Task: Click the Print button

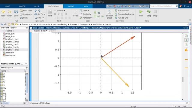Action: click(24, 18)
